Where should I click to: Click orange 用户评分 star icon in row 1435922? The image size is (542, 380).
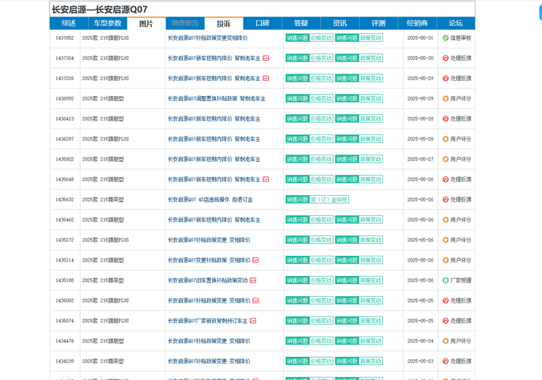[x=446, y=159]
